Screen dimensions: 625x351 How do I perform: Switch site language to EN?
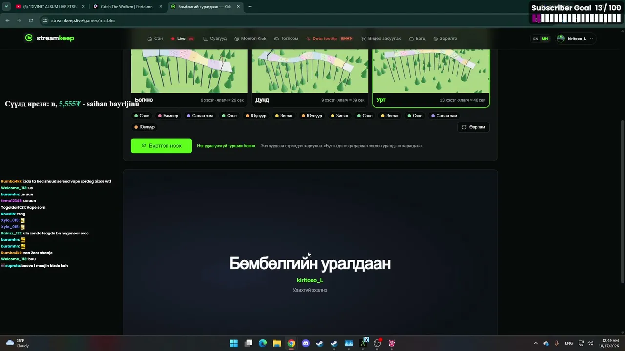(536, 39)
